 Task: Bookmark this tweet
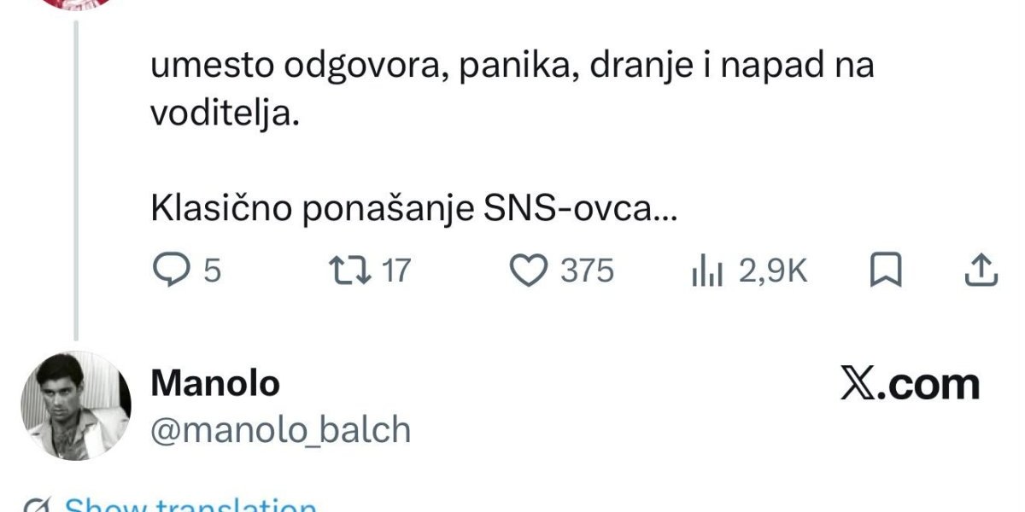click(887, 271)
